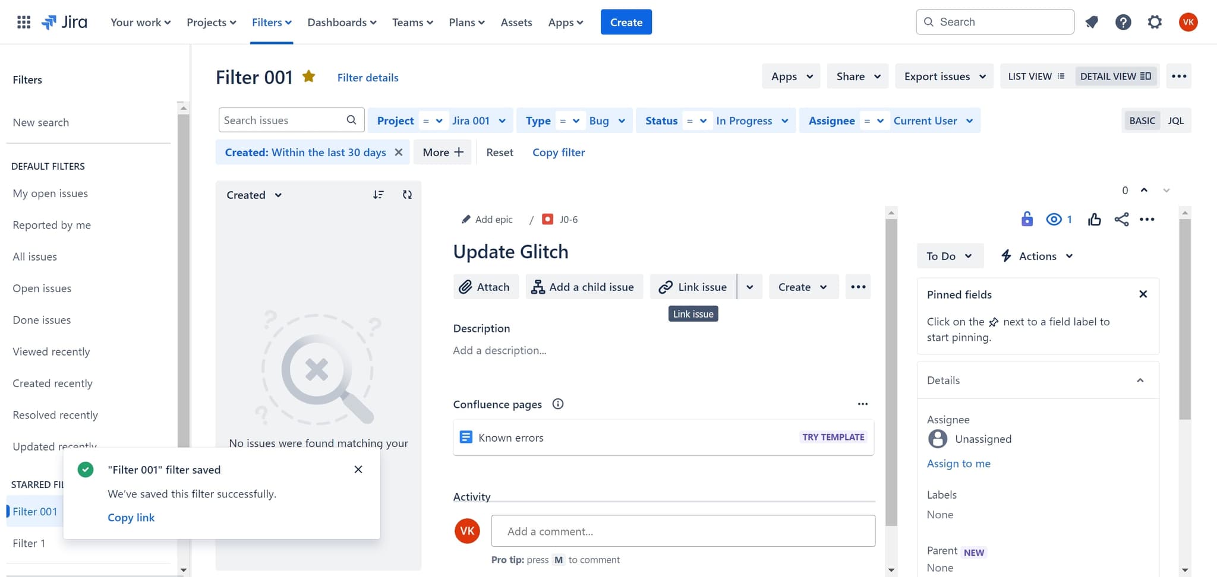
Task: Expand the Export issues dropdown
Action: pos(944,76)
